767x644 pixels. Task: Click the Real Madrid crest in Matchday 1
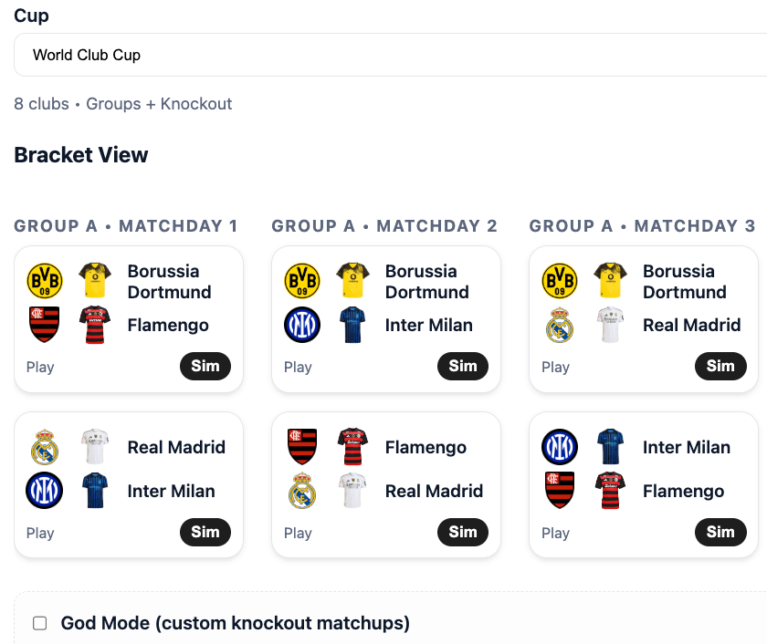pos(45,447)
